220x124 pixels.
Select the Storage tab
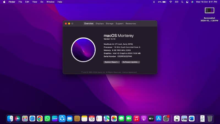109,24
